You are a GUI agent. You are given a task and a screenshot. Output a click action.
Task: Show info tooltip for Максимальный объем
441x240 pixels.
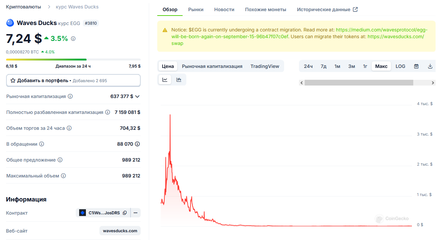tap(63, 176)
